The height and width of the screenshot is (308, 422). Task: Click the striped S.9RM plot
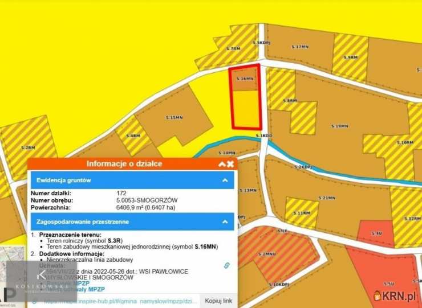(350, 57)
